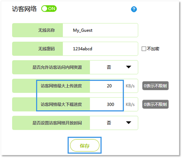Image resolution: width=182 pixels, height=158 pixels.
Task: Click the 访客网络 page heading
Action: tap(24, 9)
